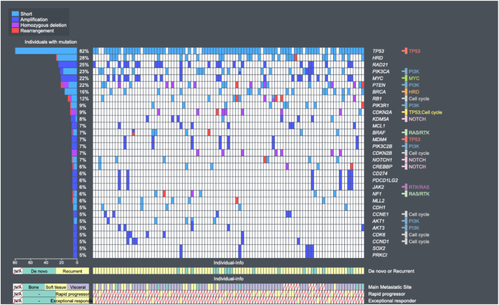
Task: Click the Short legend color swatch
Action: pos(15,14)
